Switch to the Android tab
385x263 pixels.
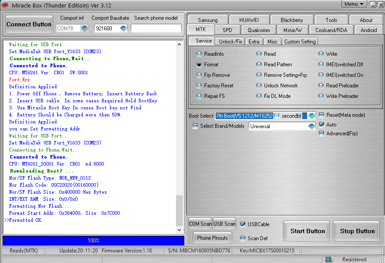click(369, 30)
